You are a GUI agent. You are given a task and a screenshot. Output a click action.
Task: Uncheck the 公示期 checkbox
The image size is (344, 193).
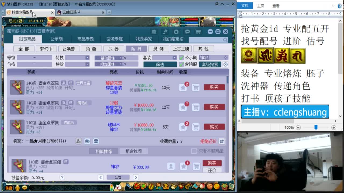point(181,57)
